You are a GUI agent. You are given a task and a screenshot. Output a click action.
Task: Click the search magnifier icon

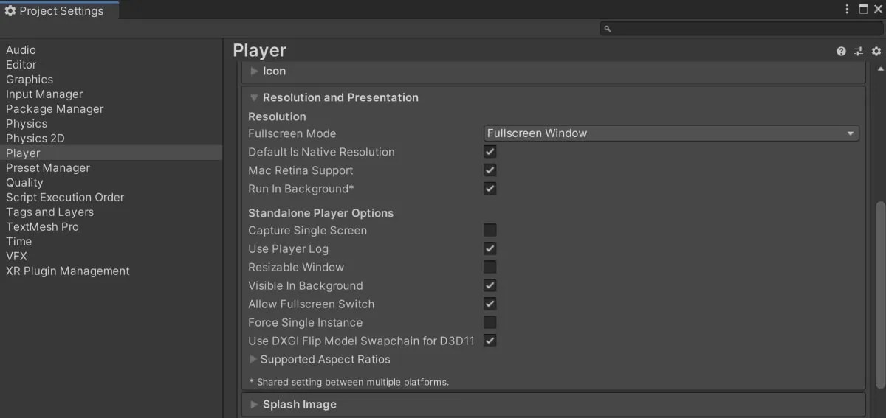[x=608, y=29]
